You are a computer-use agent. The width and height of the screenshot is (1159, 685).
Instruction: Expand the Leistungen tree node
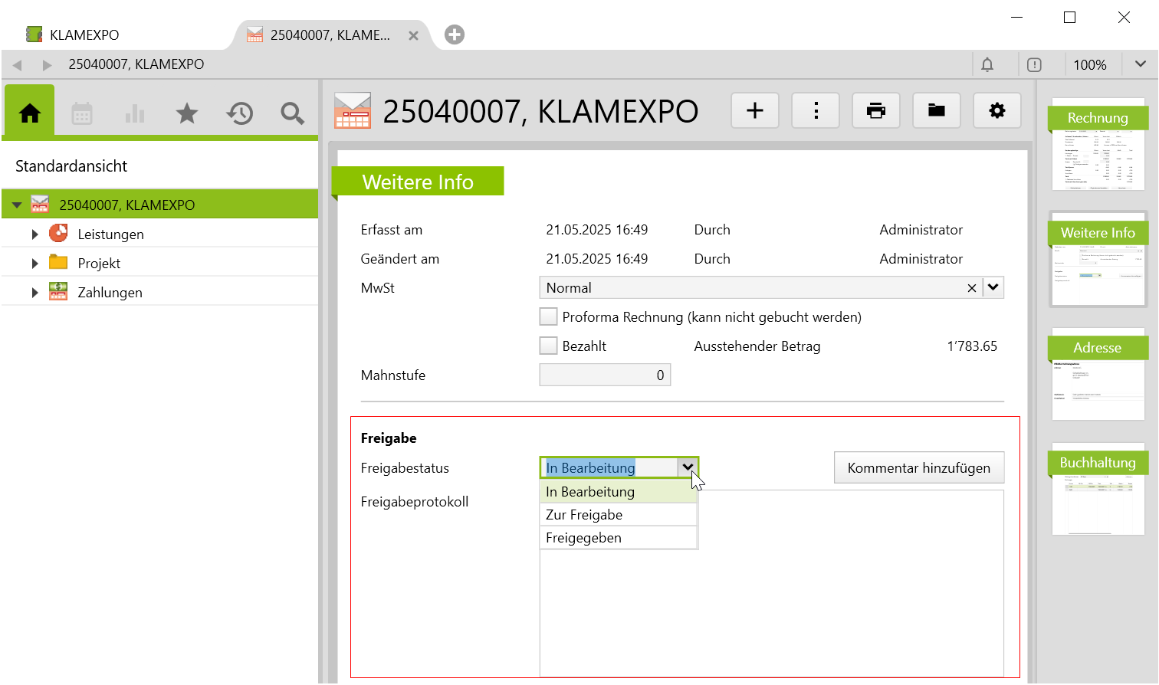34,234
